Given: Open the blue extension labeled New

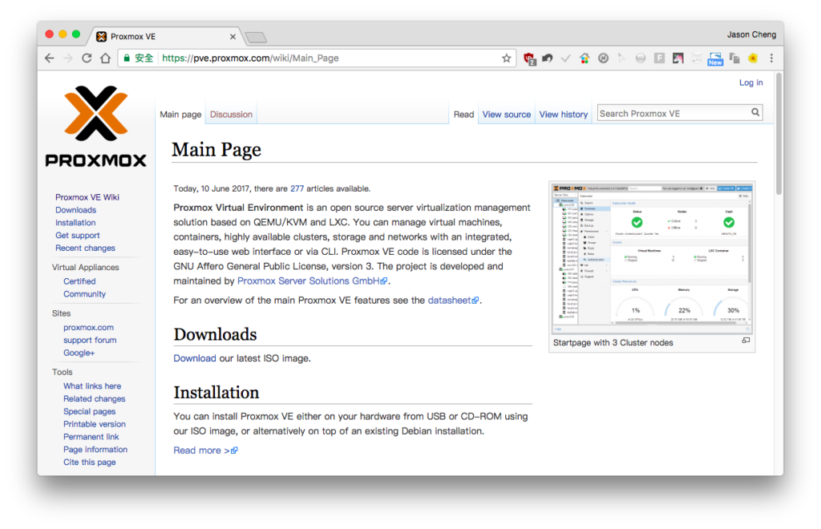Looking at the screenshot, I should pyautogui.click(x=715, y=59).
